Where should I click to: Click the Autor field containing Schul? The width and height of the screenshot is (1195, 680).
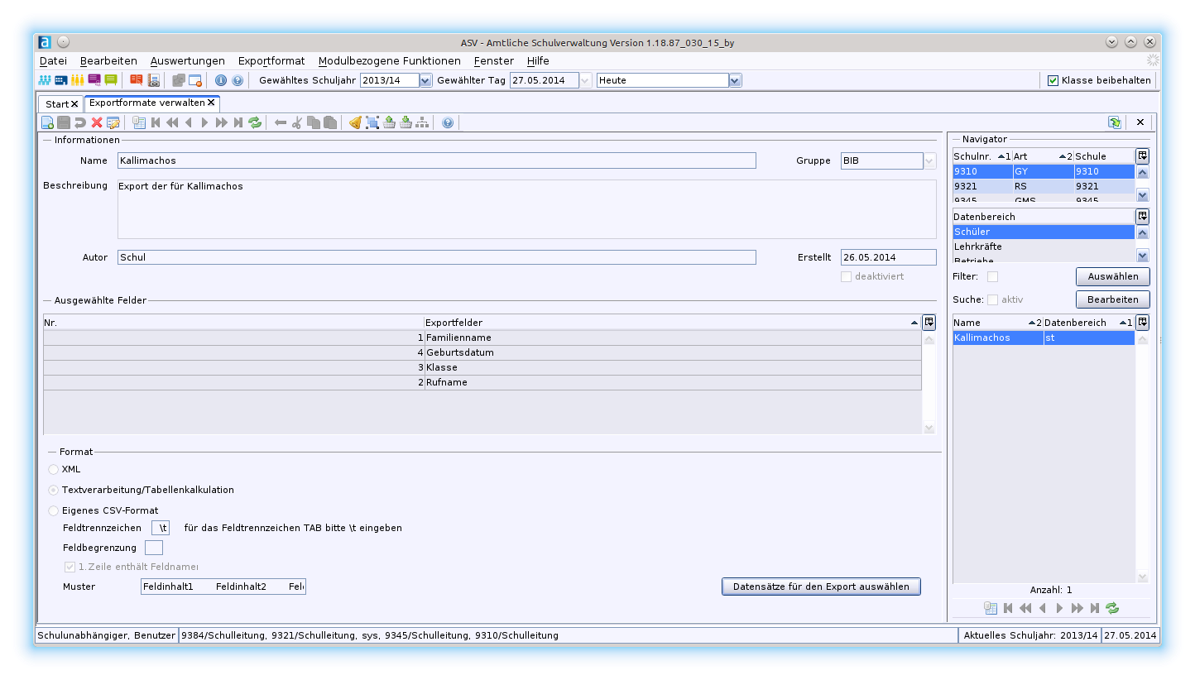point(436,257)
